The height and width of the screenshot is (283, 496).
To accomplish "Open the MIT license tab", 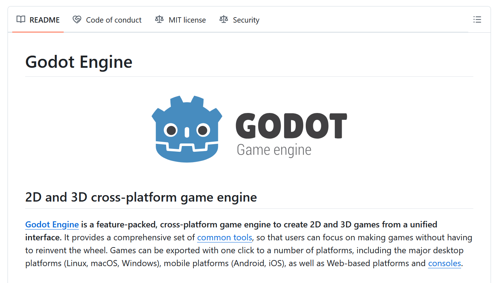I will click(180, 20).
